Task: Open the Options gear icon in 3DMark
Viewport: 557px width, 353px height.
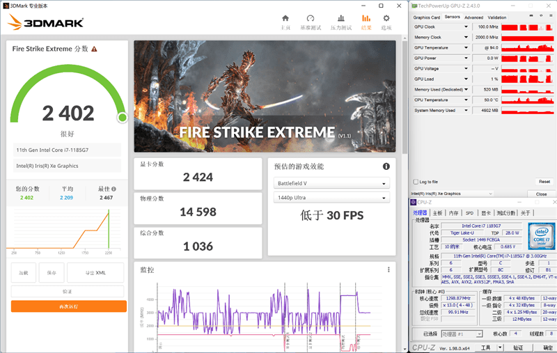Action: 386,19
